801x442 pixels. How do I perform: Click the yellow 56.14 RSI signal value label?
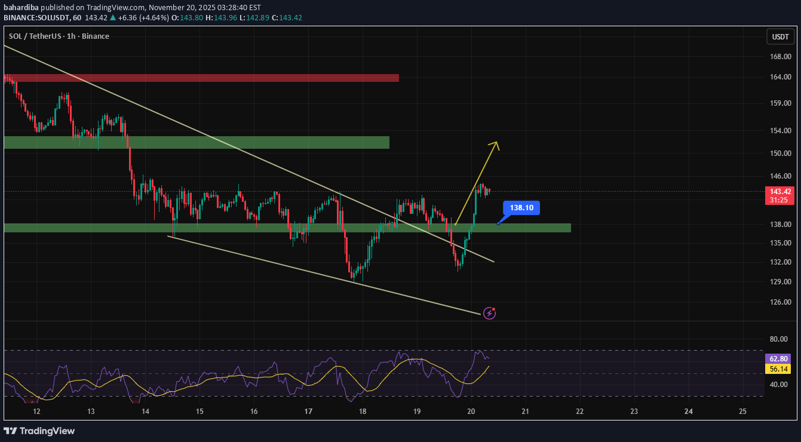pyautogui.click(x=778, y=369)
